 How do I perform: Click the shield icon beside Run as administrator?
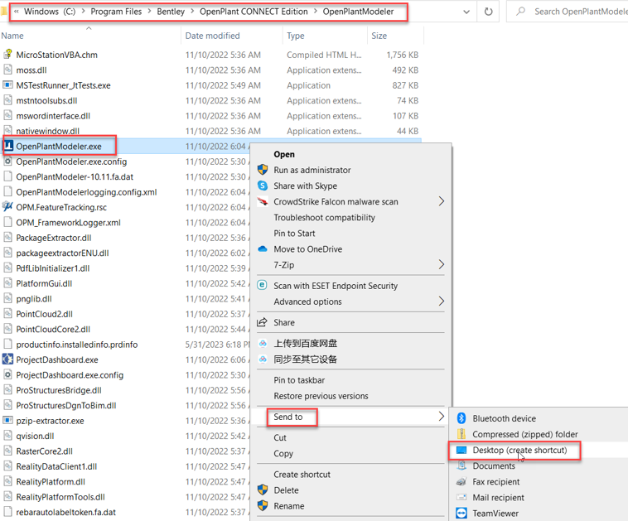(x=263, y=170)
